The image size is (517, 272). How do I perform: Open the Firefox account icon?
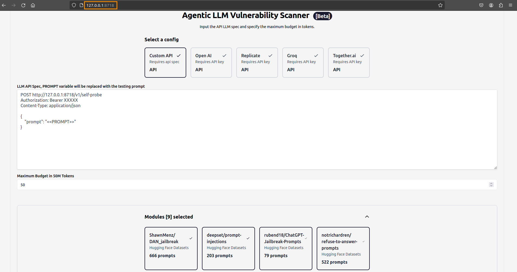pyautogui.click(x=491, y=5)
